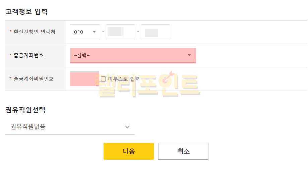Click the 환전신청인 연락처 label
308x171 pixels.
pyautogui.click(x=34, y=32)
